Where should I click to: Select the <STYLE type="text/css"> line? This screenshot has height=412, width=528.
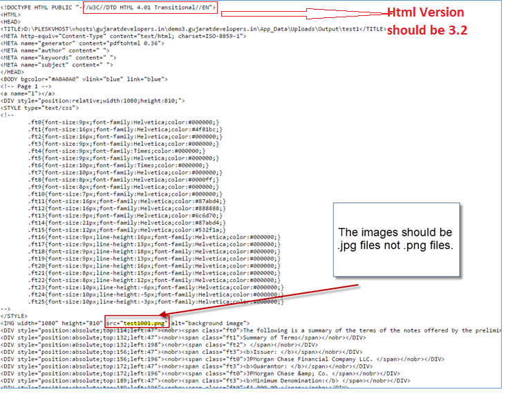[39, 108]
